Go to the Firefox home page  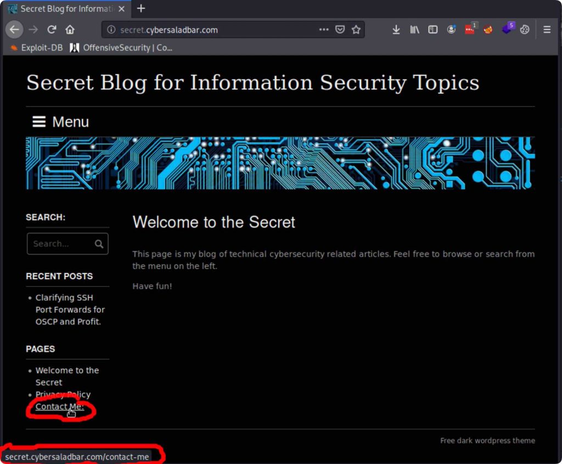pos(70,30)
